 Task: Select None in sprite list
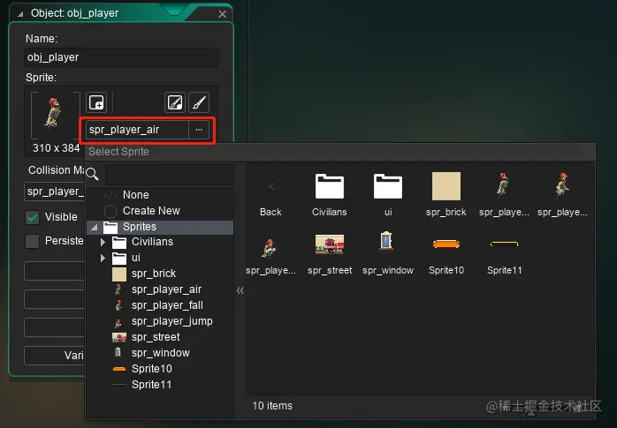click(160, 195)
